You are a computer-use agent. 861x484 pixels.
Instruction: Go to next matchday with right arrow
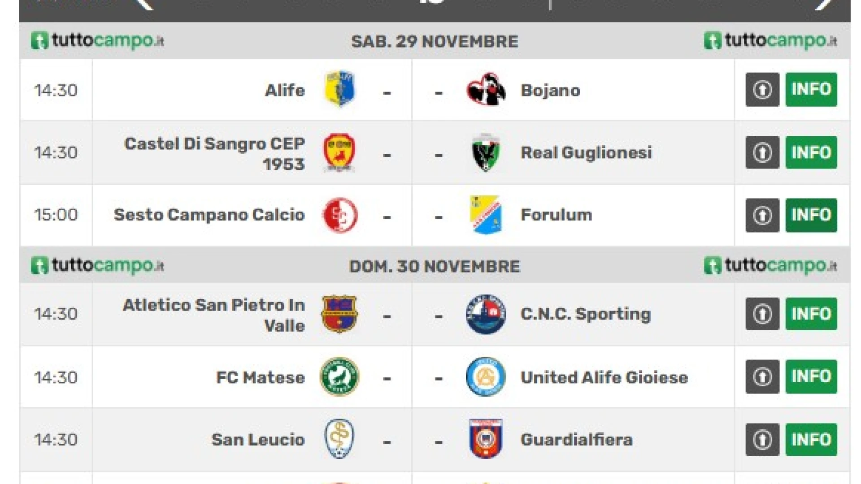tap(824, 4)
